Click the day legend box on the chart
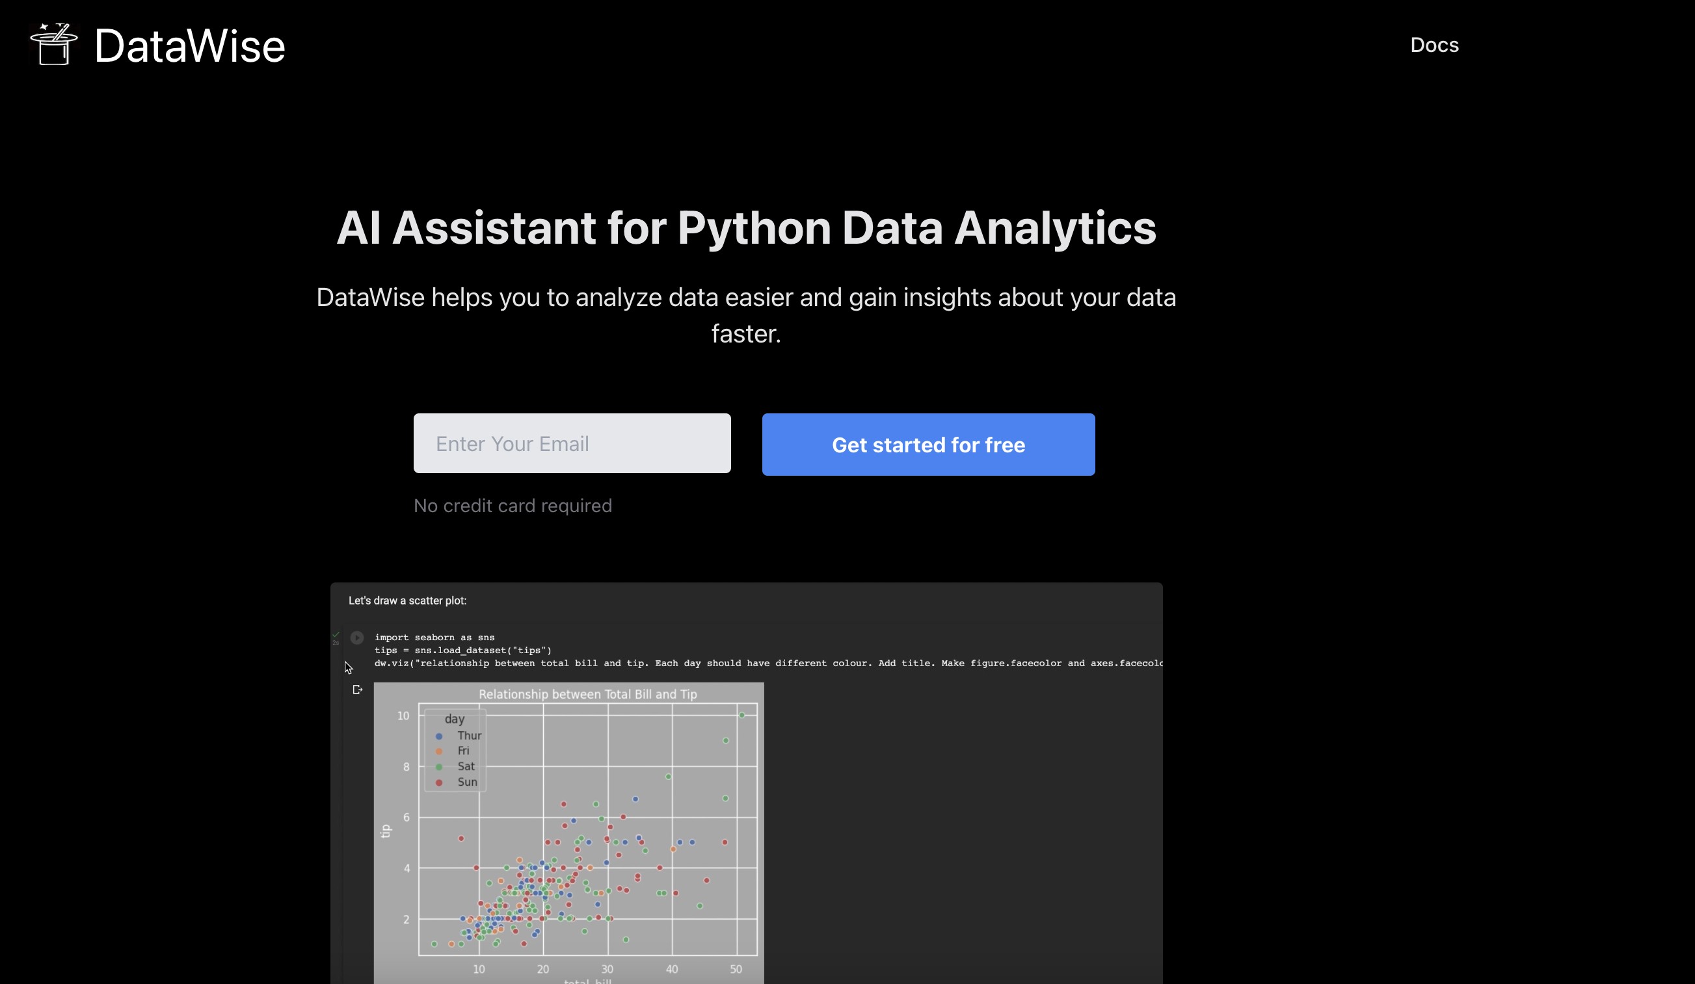The image size is (1695, 984). click(455, 749)
